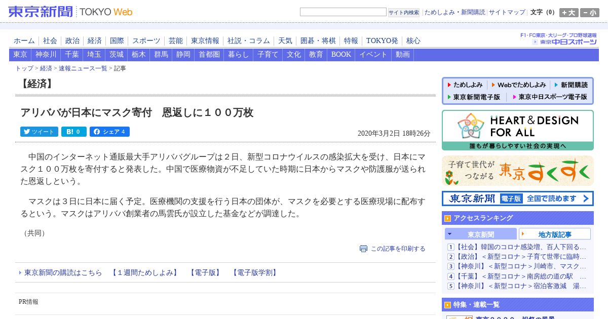
Task: Open rank 1 article 韓国のコロナ感染増
Action: (521, 247)
